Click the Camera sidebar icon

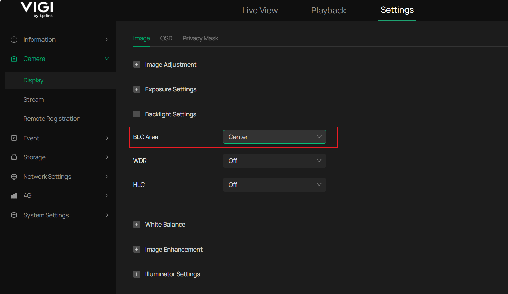coord(14,59)
